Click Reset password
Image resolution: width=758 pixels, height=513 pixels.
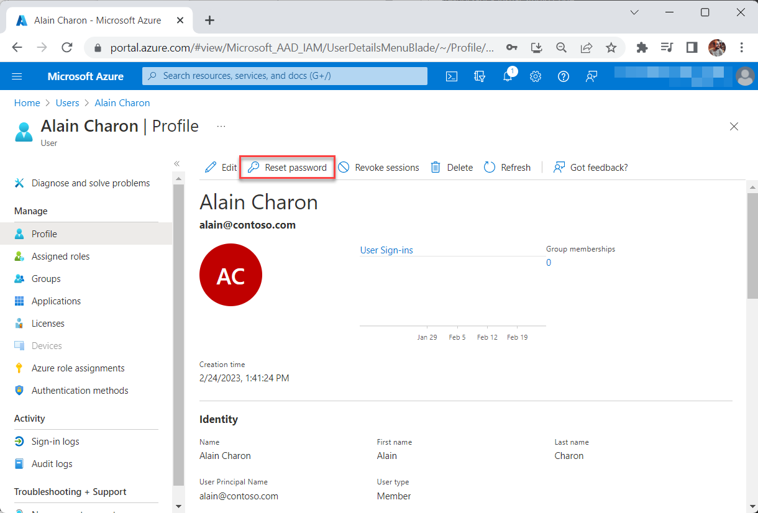288,168
